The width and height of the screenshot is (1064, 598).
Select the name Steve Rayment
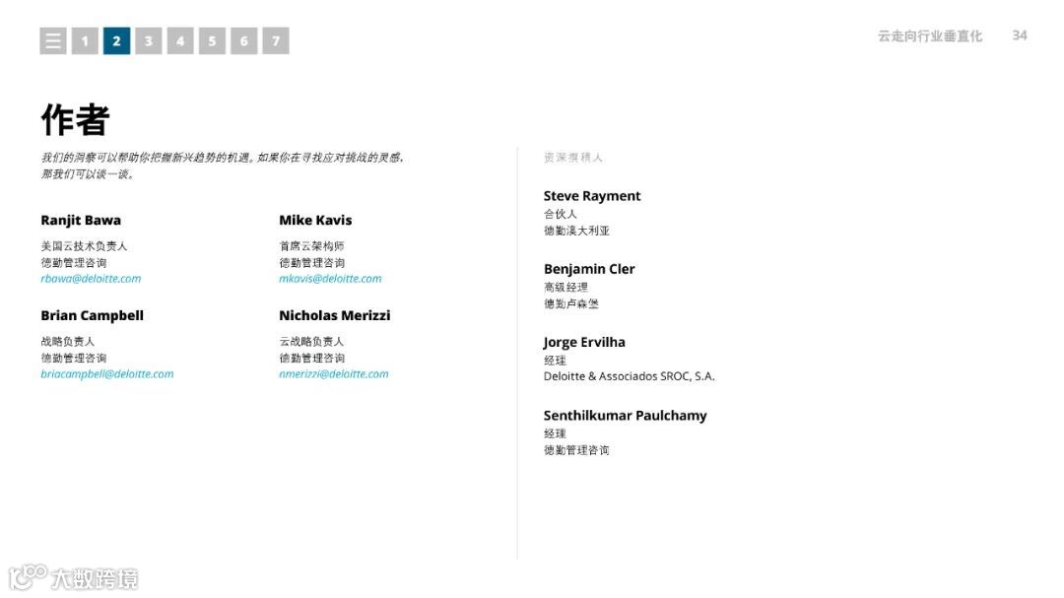click(592, 196)
